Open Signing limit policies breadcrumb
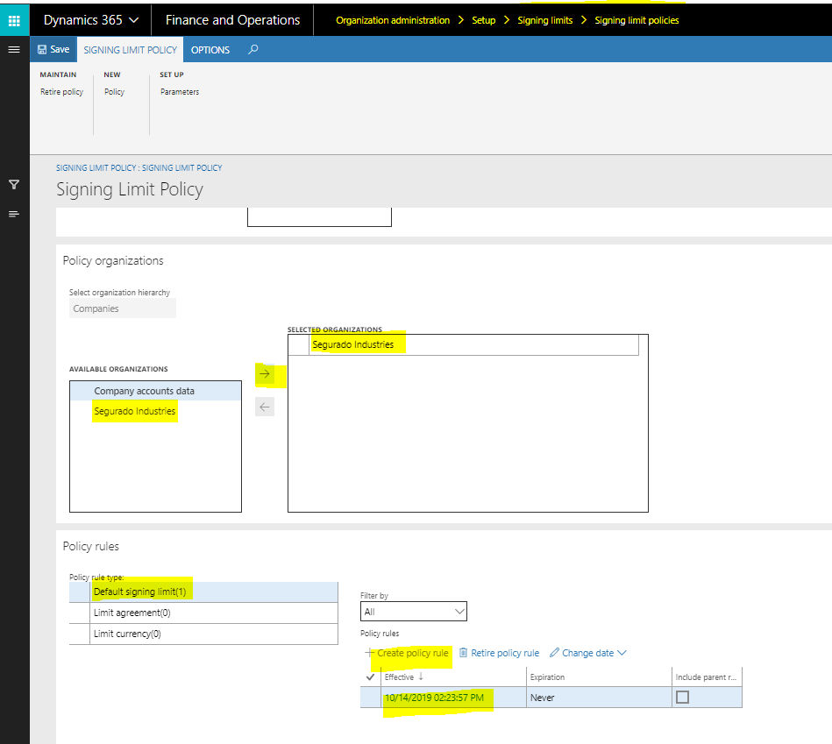The height and width of the screenshot is (744, 832). click(636, 20)
